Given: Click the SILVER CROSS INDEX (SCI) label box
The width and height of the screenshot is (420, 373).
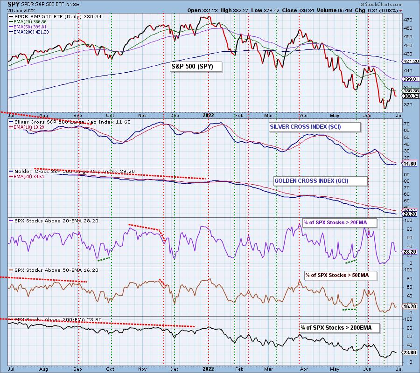Looking at the screenshot, I should (x=315, y=126).
